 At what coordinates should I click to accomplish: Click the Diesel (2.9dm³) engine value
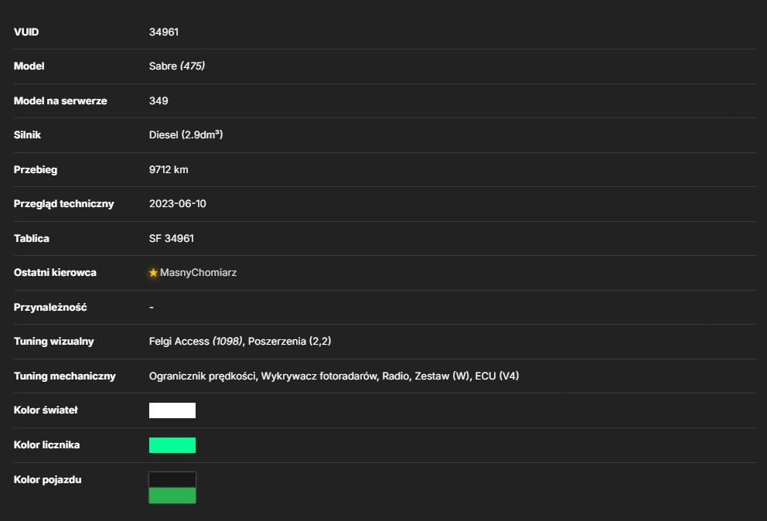[x=186, y=135]
